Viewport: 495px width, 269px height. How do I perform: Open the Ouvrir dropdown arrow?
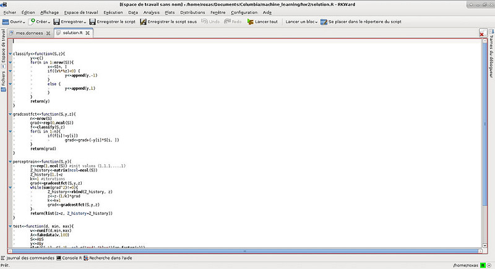[24, 22]
